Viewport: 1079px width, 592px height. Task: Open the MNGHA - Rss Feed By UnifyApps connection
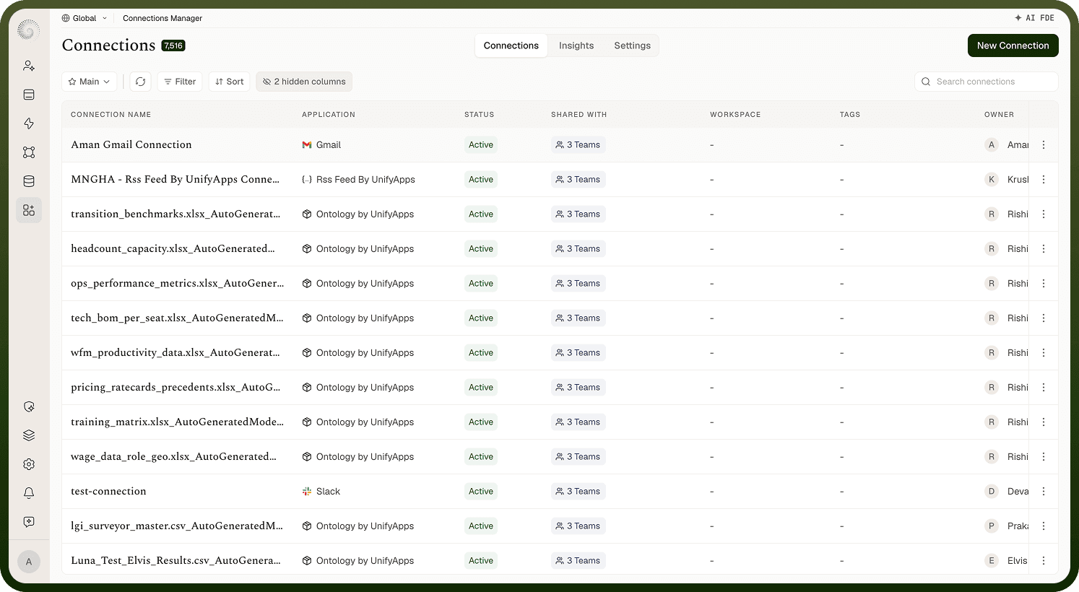[x=175, y=180]
